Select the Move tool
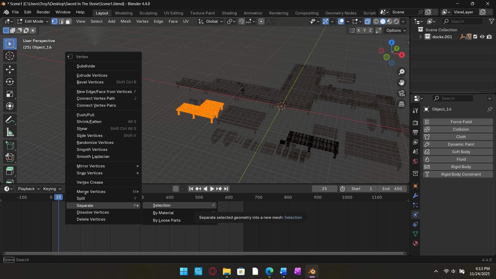The width and height of the screenshot is (496, 279). click(x=10, y=69)
